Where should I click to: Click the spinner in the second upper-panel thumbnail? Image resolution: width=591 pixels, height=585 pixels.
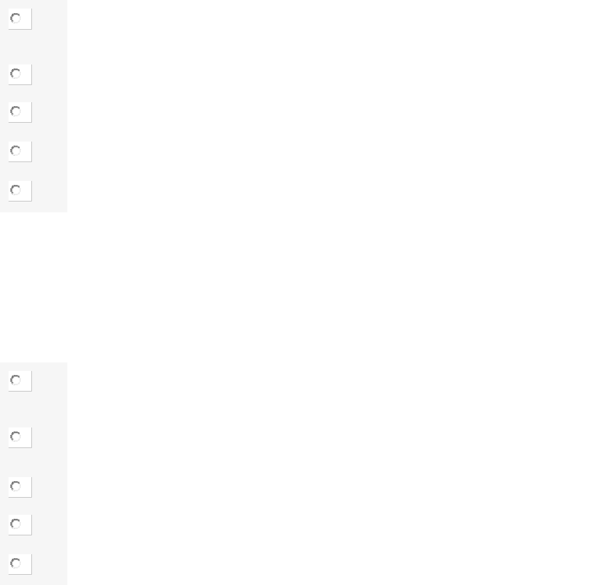coord(16,74)
